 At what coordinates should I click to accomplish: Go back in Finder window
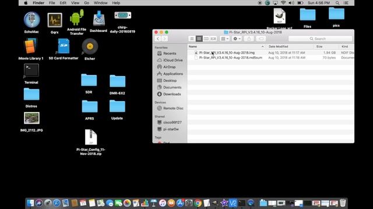(x=158, y=39)
